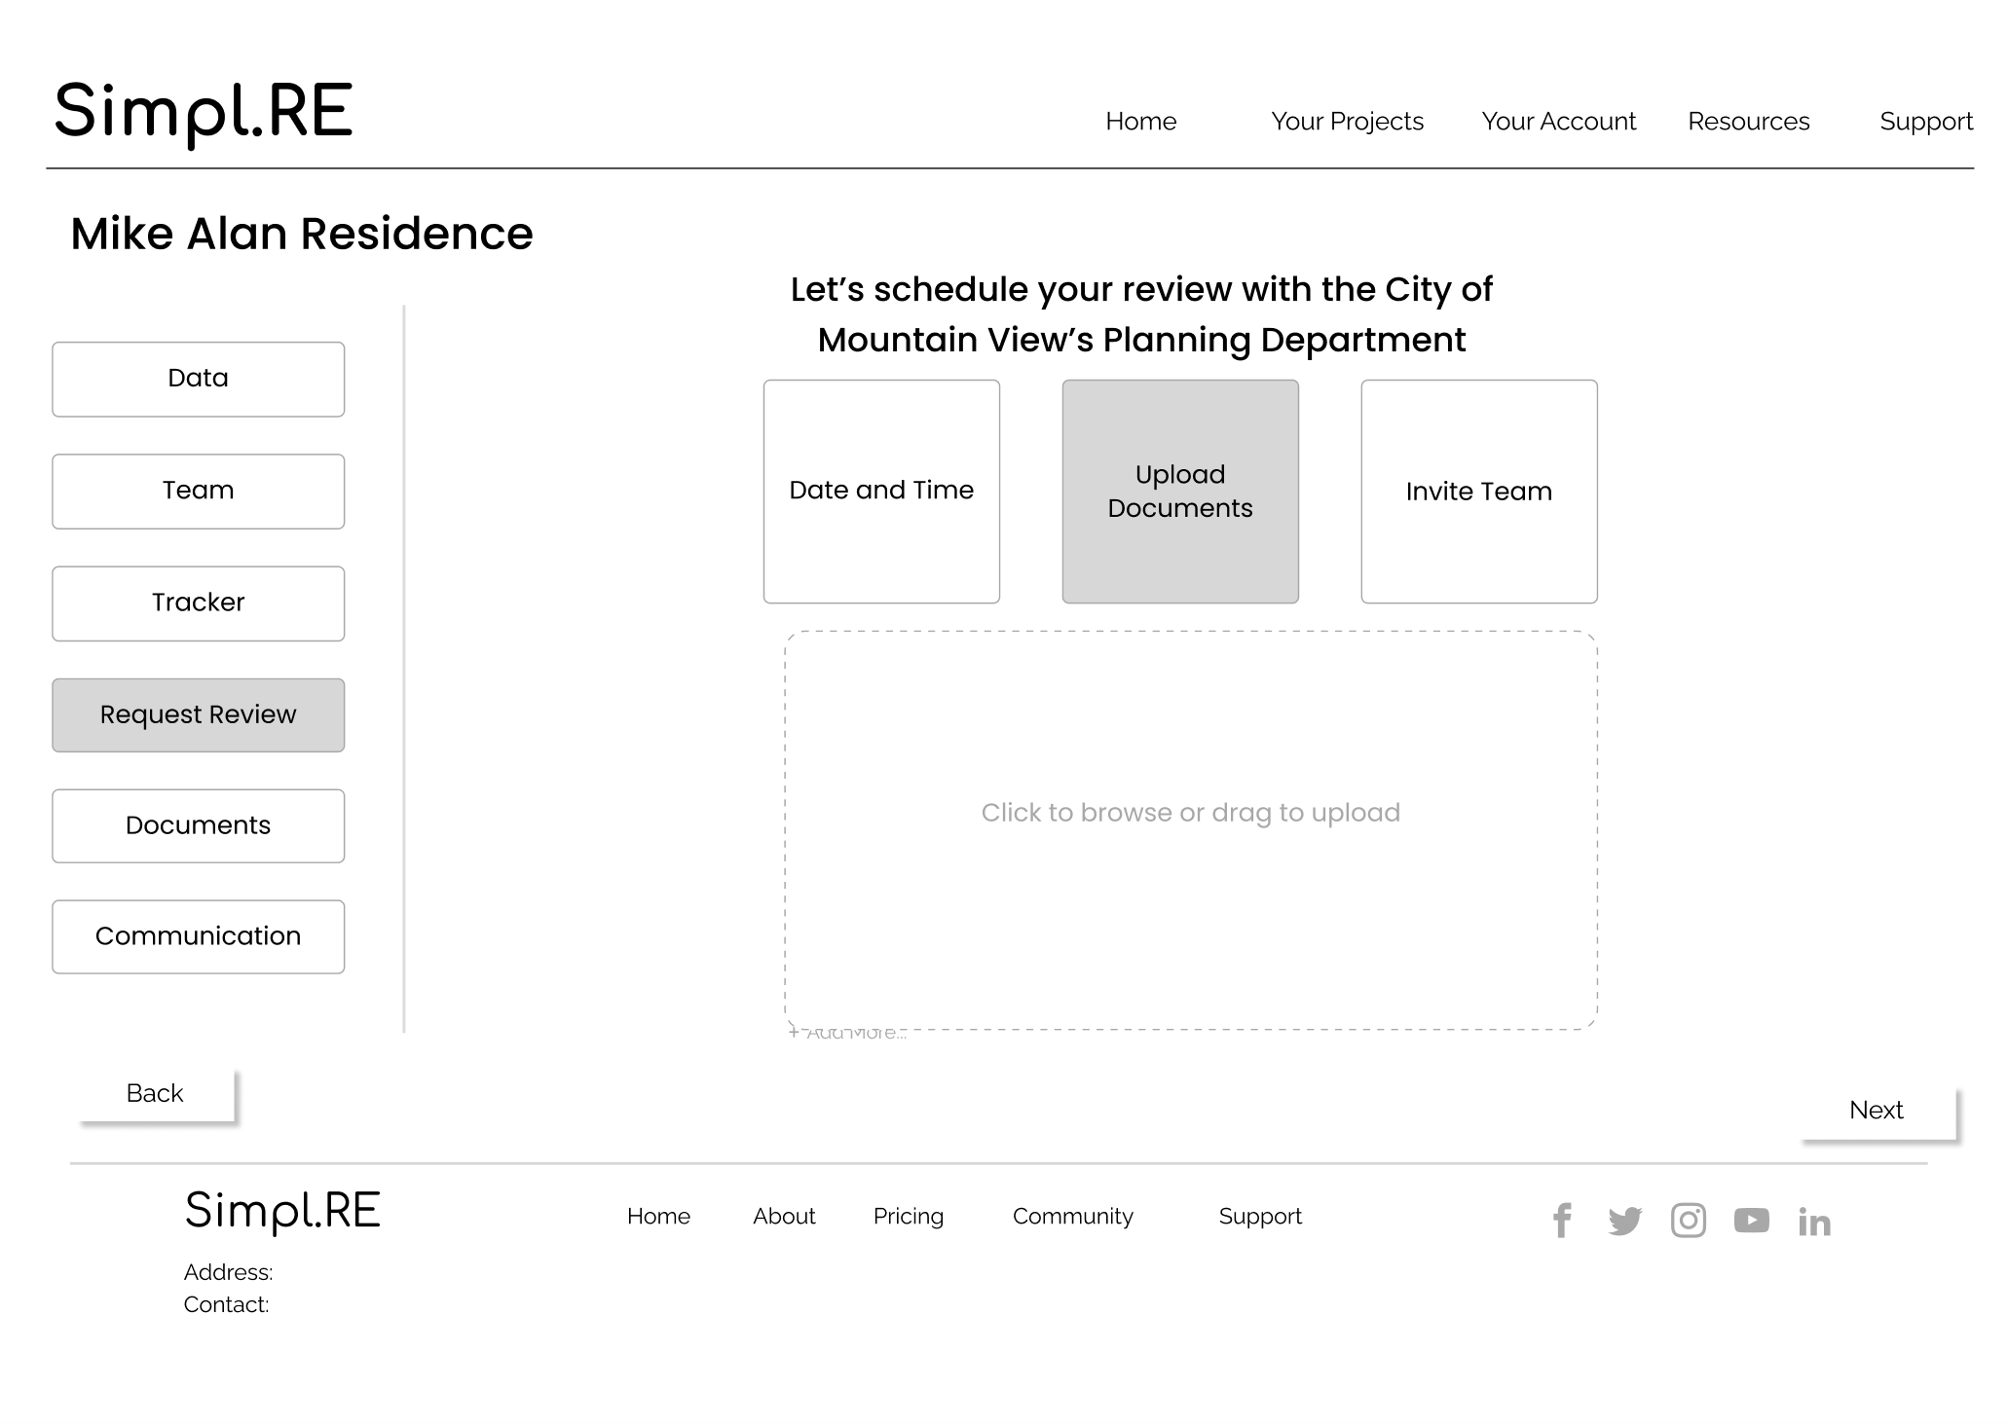The width and height of the screenshot is (2008, 1425).
Task: Select the Upload Documents step card
Action: (x=1180, y=492)
